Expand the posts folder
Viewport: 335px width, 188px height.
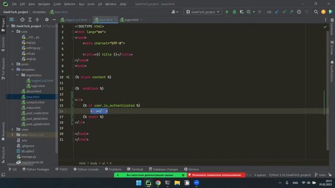[13, 64]
